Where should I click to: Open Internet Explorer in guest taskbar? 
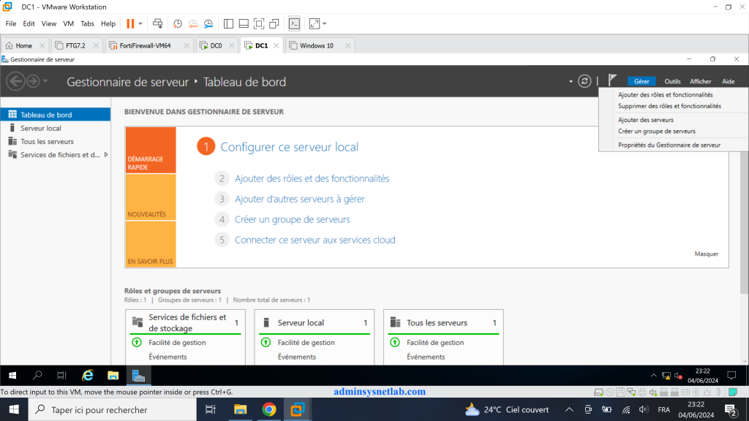coord(88,376)
